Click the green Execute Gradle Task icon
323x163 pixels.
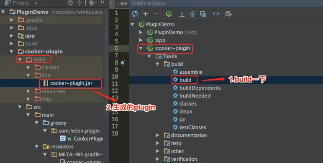click(x=169, y=14)
